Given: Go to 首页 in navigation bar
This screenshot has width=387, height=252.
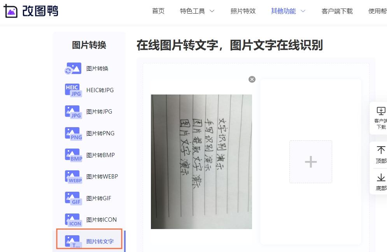Looking at the screenshot, I should 158,11.
